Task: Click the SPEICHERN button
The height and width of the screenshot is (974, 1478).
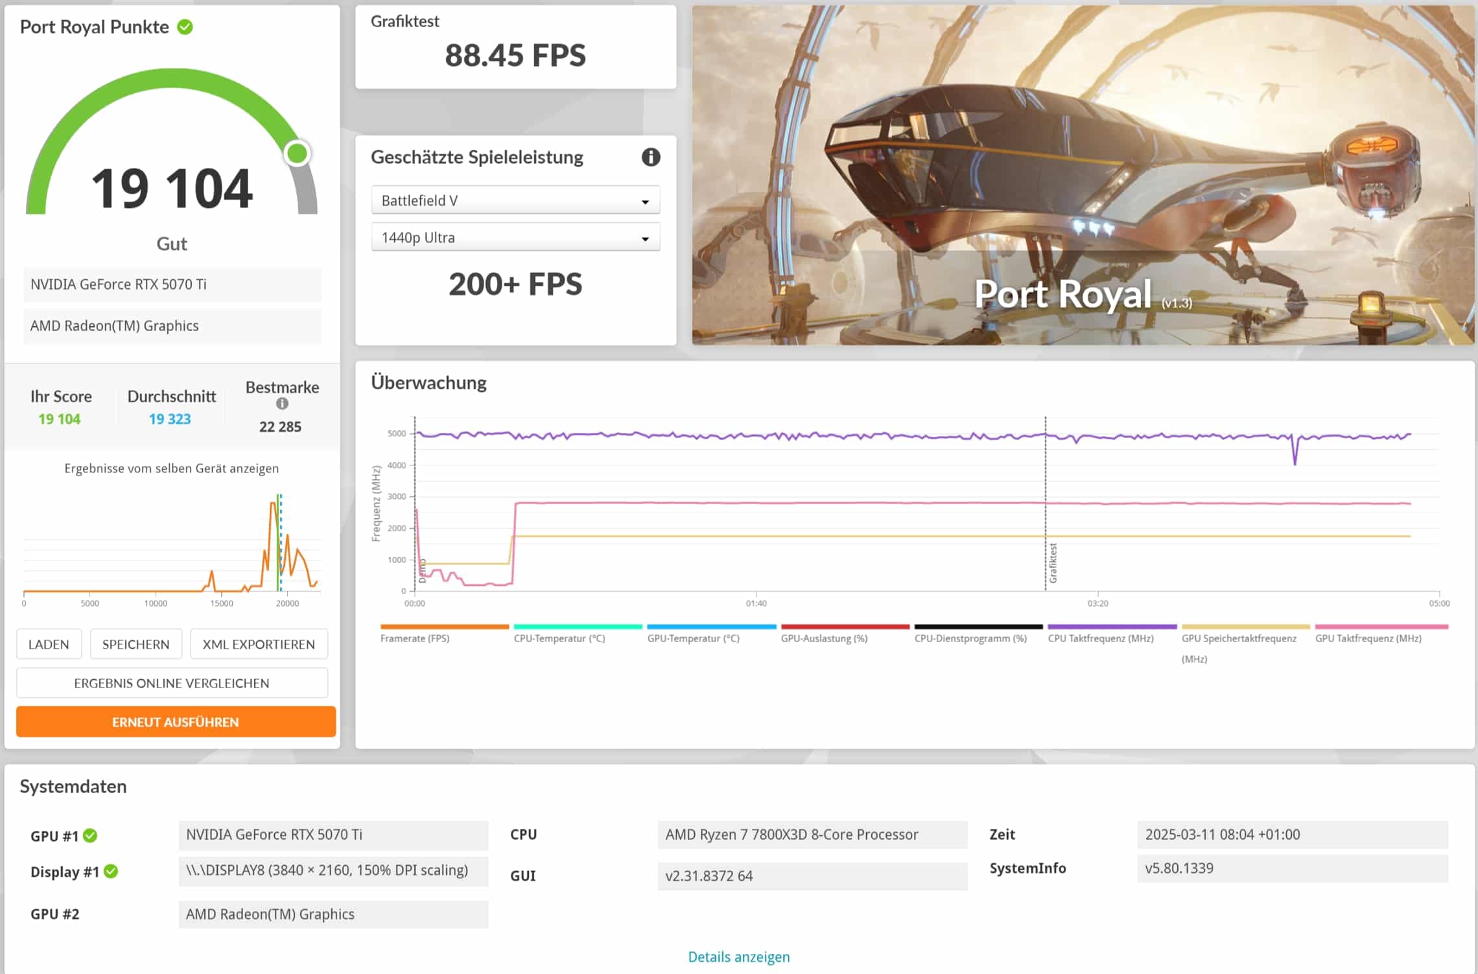Action: pos(135,644)
